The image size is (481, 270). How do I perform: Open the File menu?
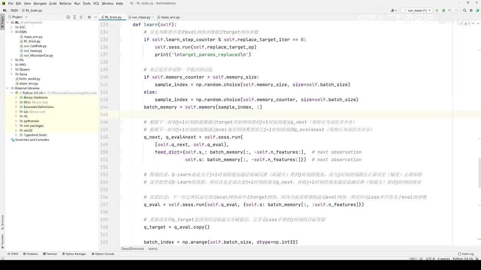click(11, 3)
